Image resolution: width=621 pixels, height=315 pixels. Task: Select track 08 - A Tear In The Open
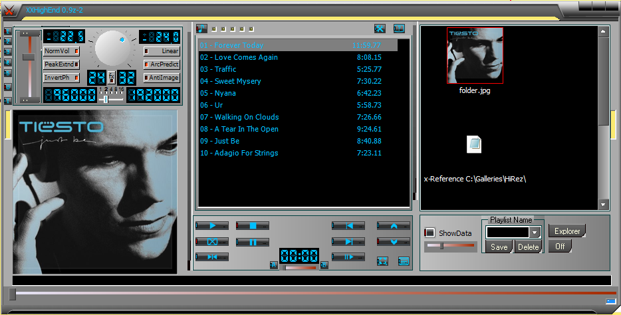298,129
